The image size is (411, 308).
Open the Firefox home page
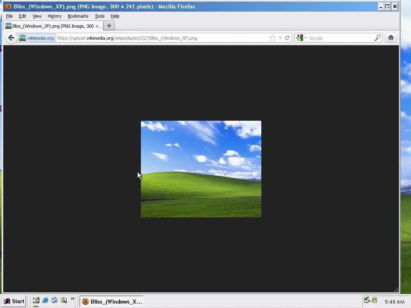(x=391, y=38)
